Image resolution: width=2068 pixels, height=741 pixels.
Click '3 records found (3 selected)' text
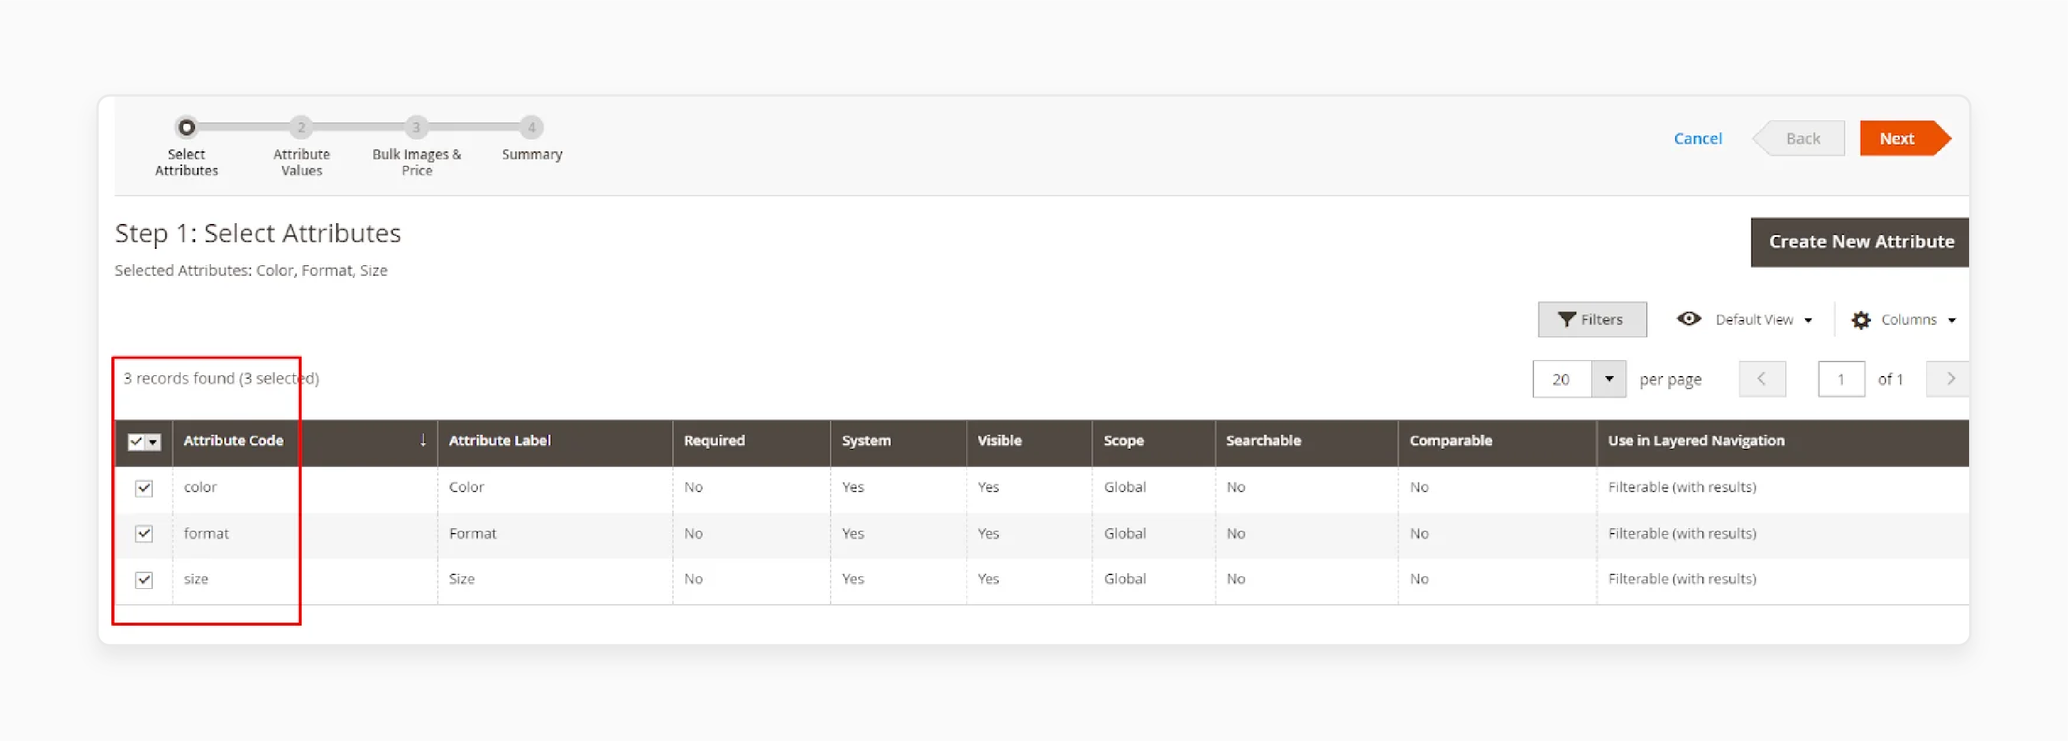[x=221, y=379]
